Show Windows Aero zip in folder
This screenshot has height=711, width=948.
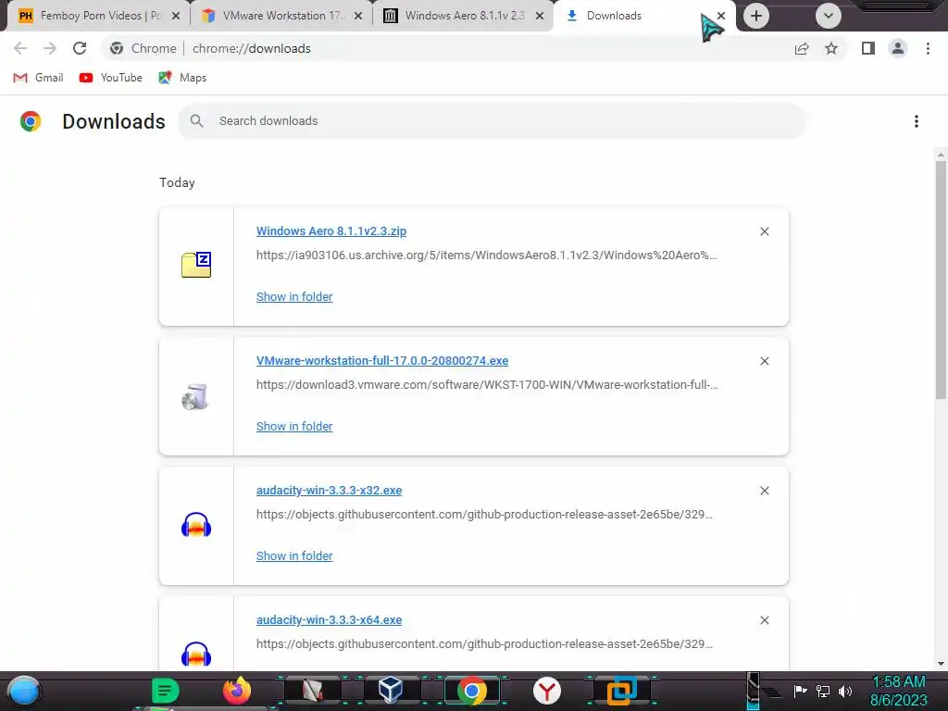[x=294, y=297]
